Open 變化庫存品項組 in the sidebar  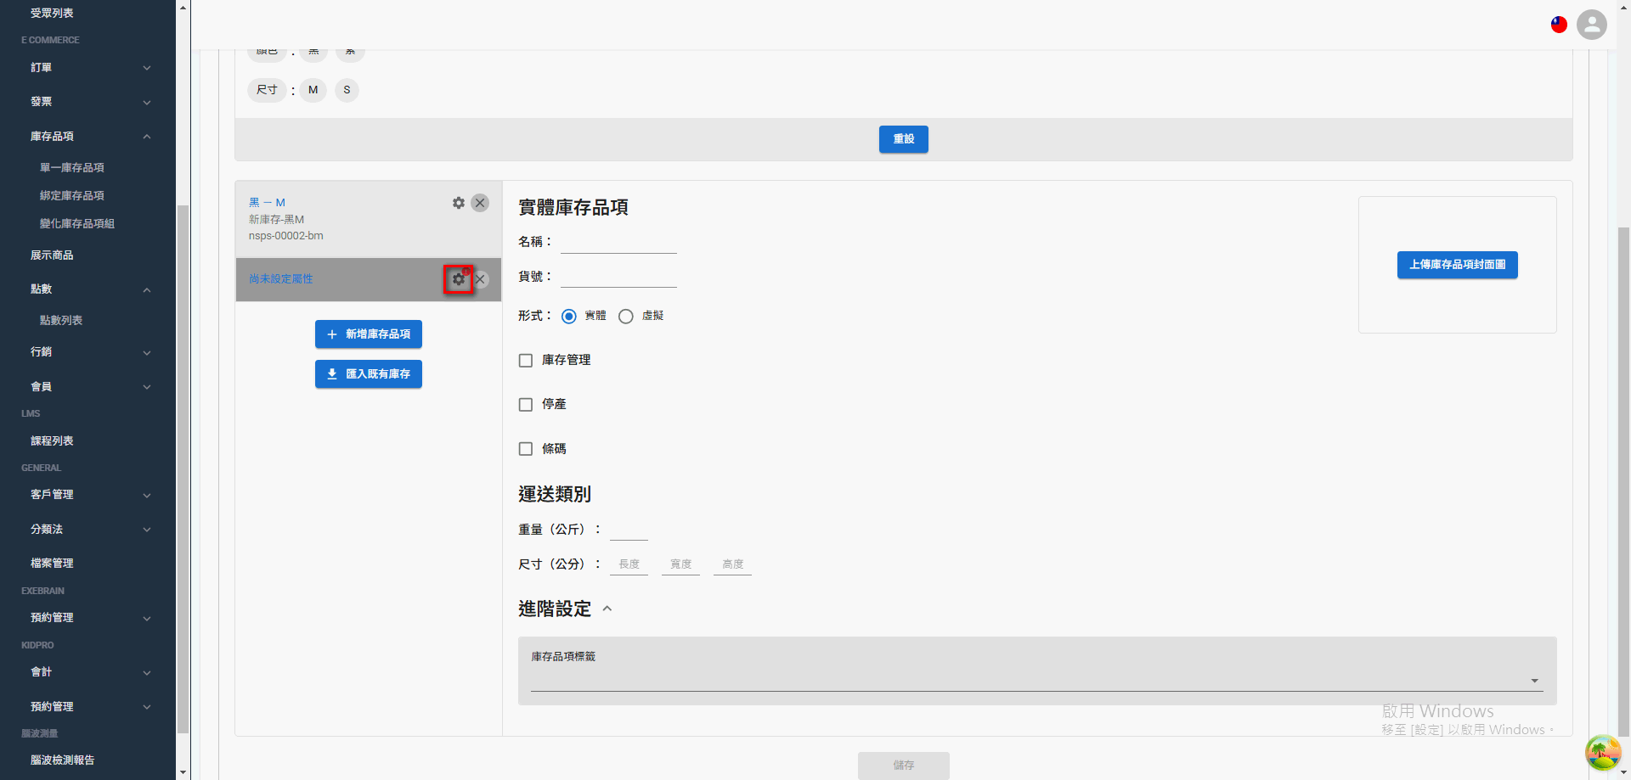tap(77, 224)
